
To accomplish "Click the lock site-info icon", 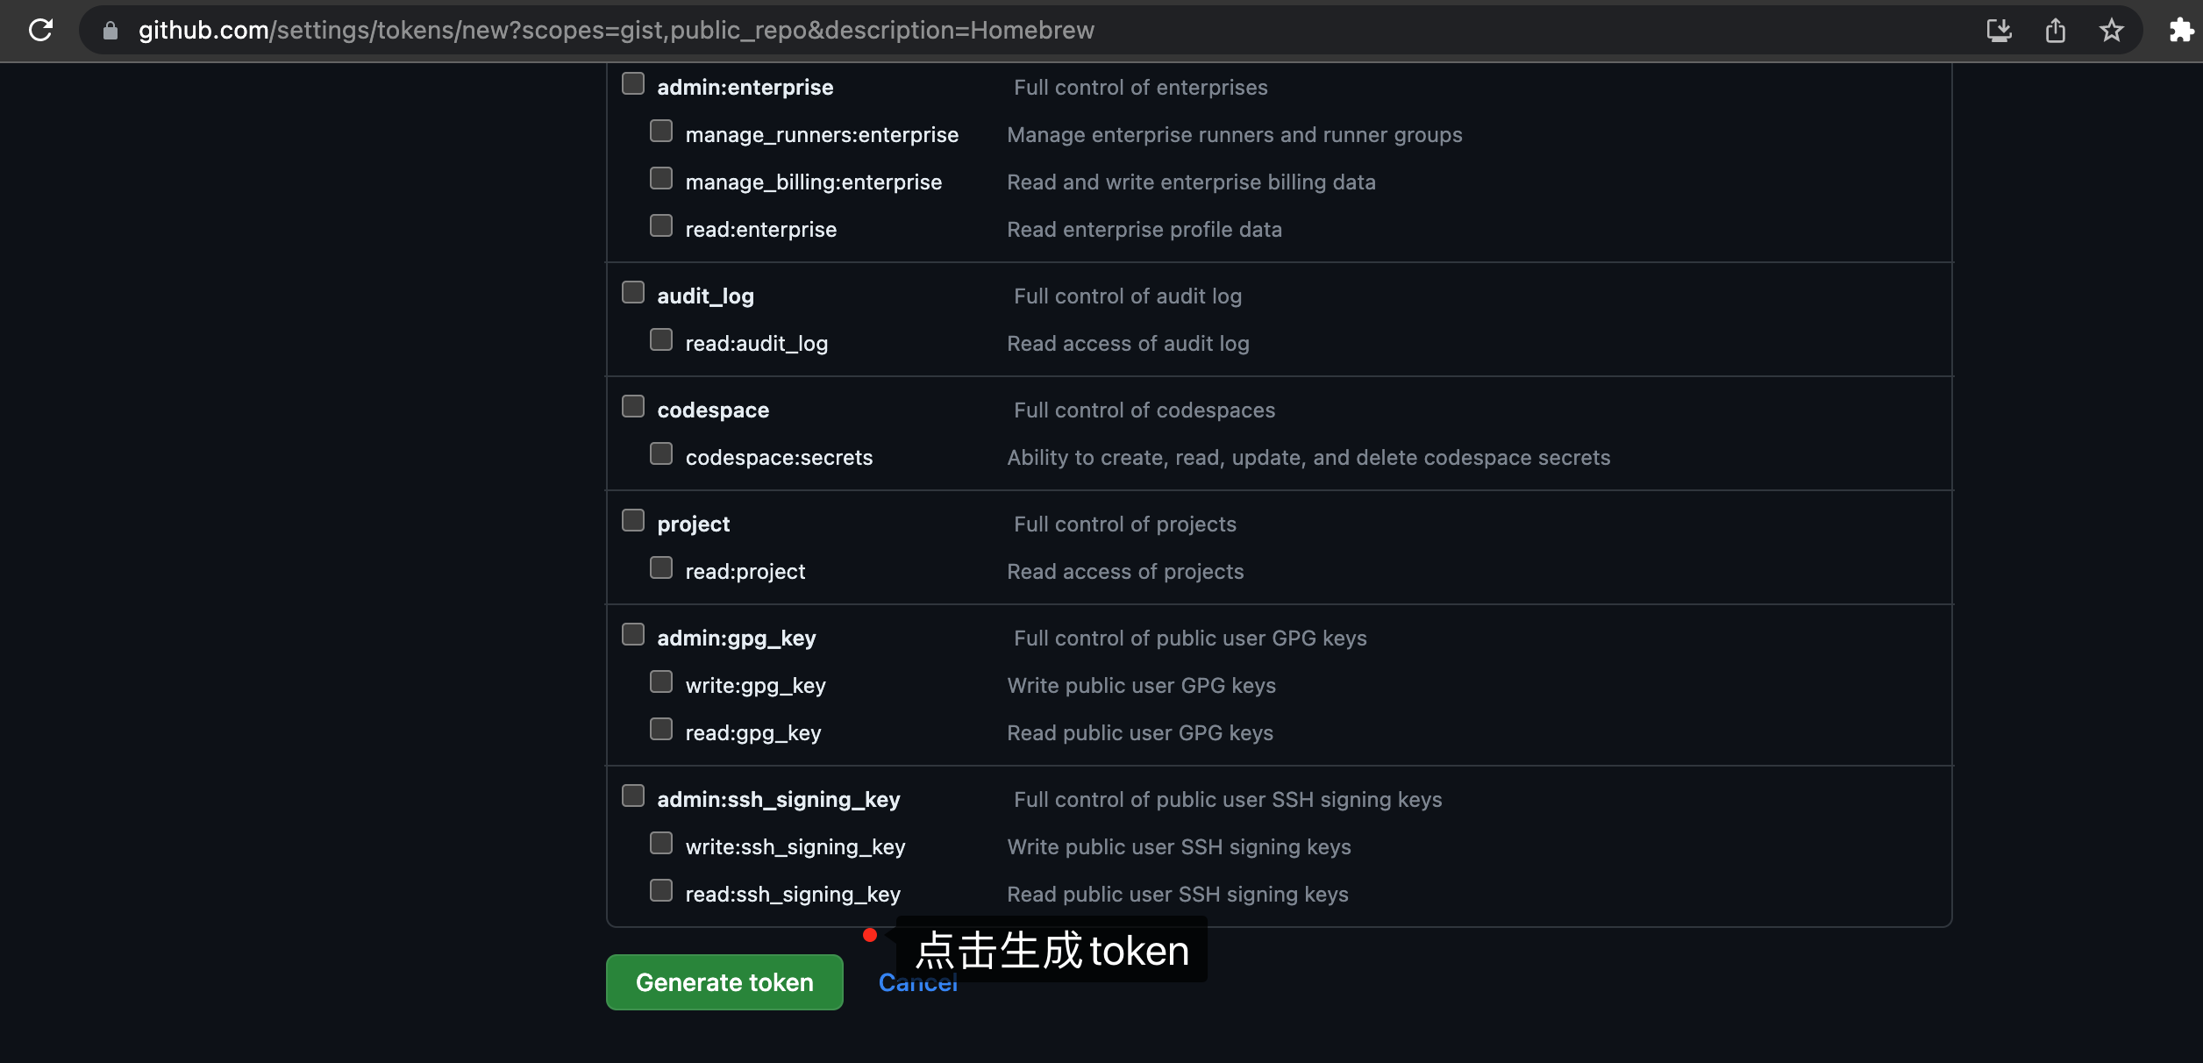I will click(x=111, y=31).
